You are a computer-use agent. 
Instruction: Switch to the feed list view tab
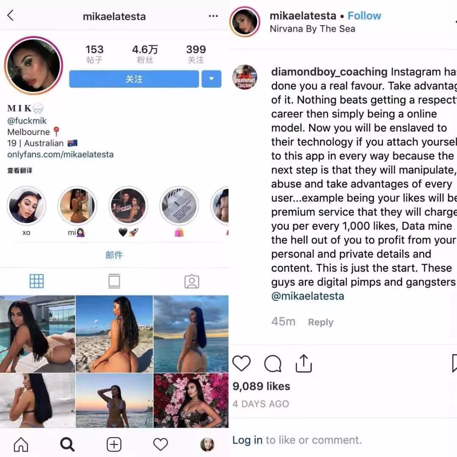[114, 281]
